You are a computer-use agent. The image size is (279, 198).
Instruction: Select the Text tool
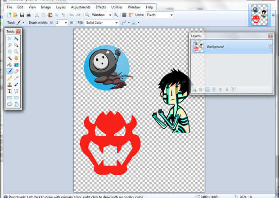9,91
